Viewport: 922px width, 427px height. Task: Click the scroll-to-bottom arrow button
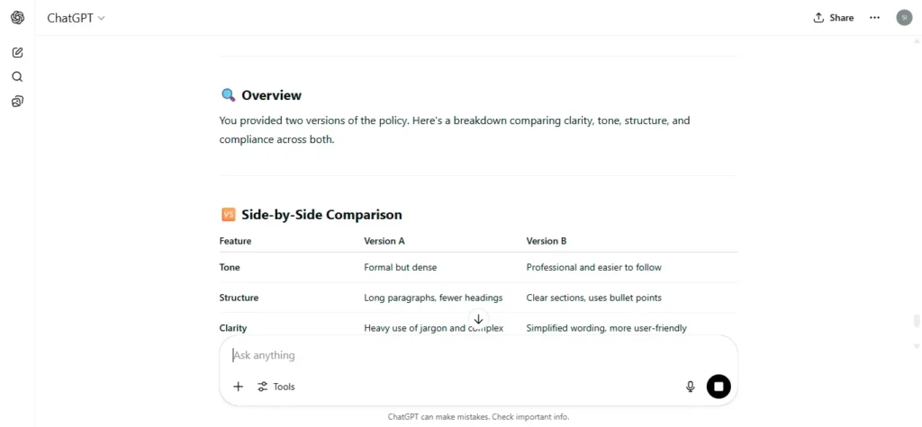[478, 319]
